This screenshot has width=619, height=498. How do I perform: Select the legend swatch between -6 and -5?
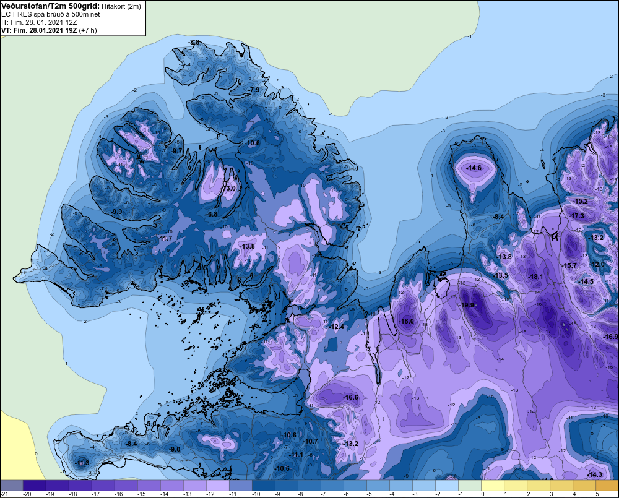355,486
